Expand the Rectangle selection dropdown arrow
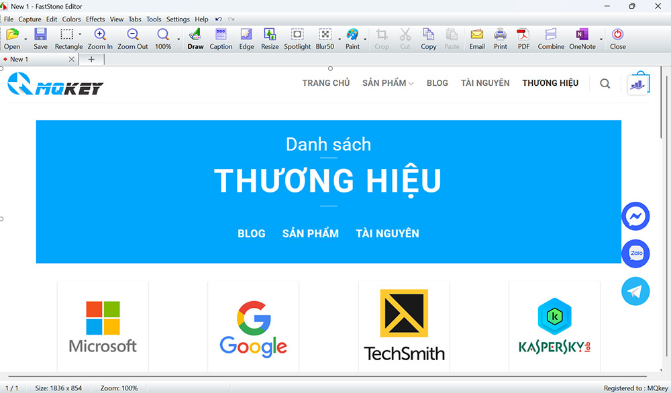The image size is (671, 393). tap(80, 34)
